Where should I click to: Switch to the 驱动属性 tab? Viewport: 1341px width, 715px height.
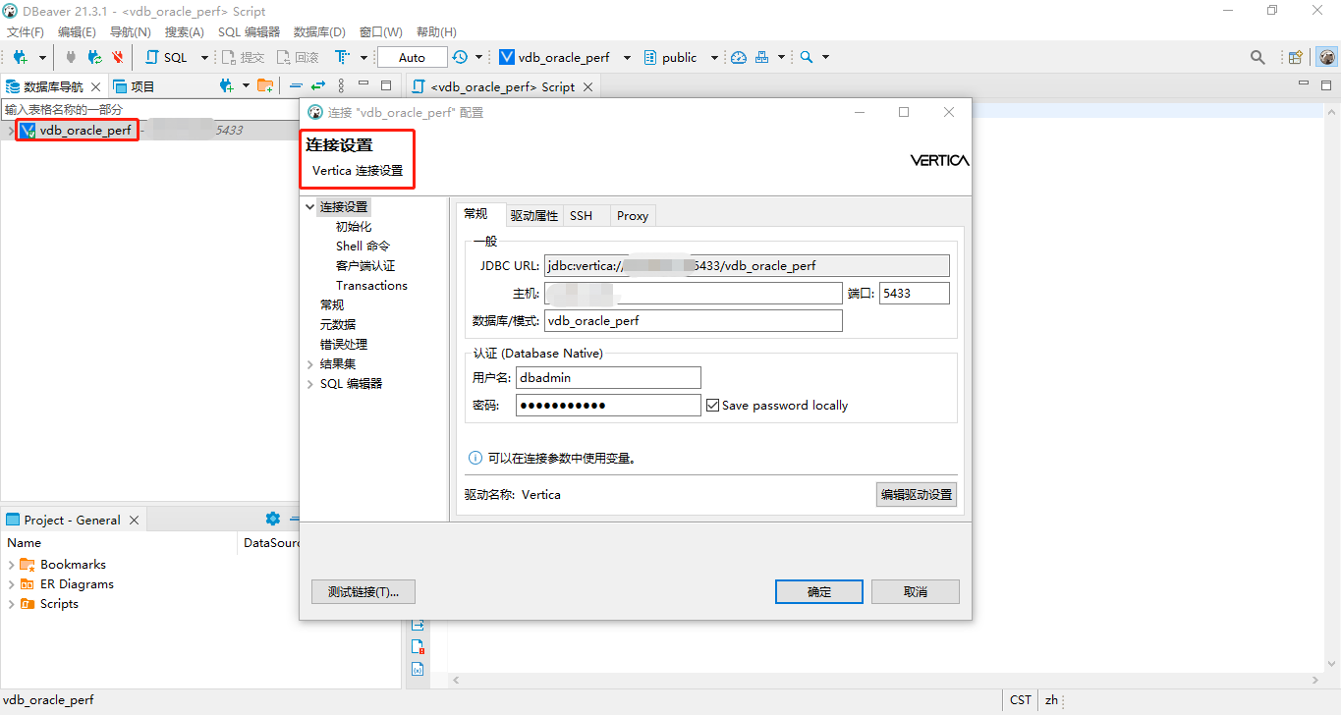(533, 215)
